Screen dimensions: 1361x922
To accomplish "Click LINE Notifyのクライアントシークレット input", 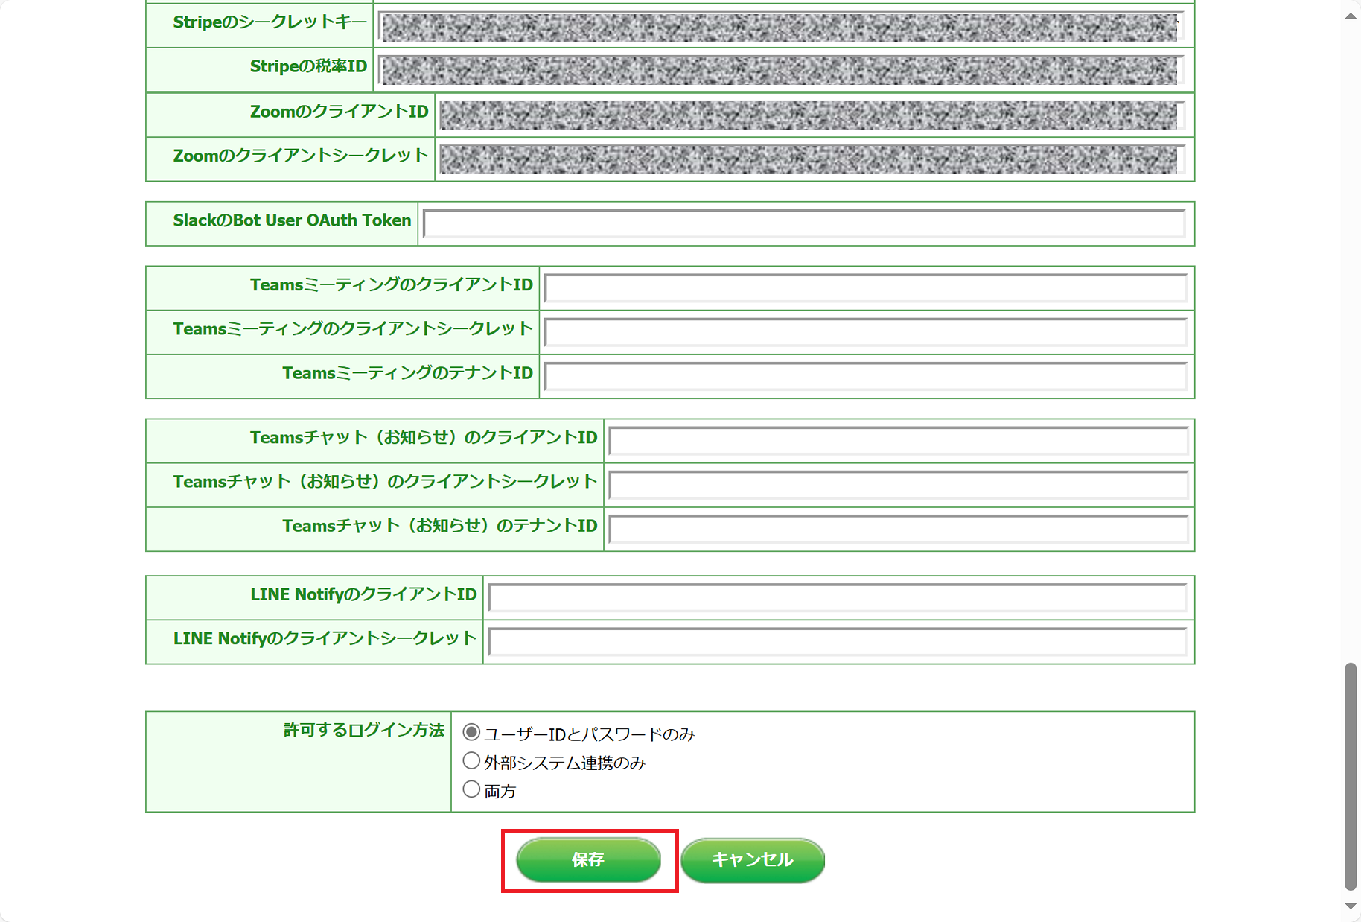I will 838,642.
